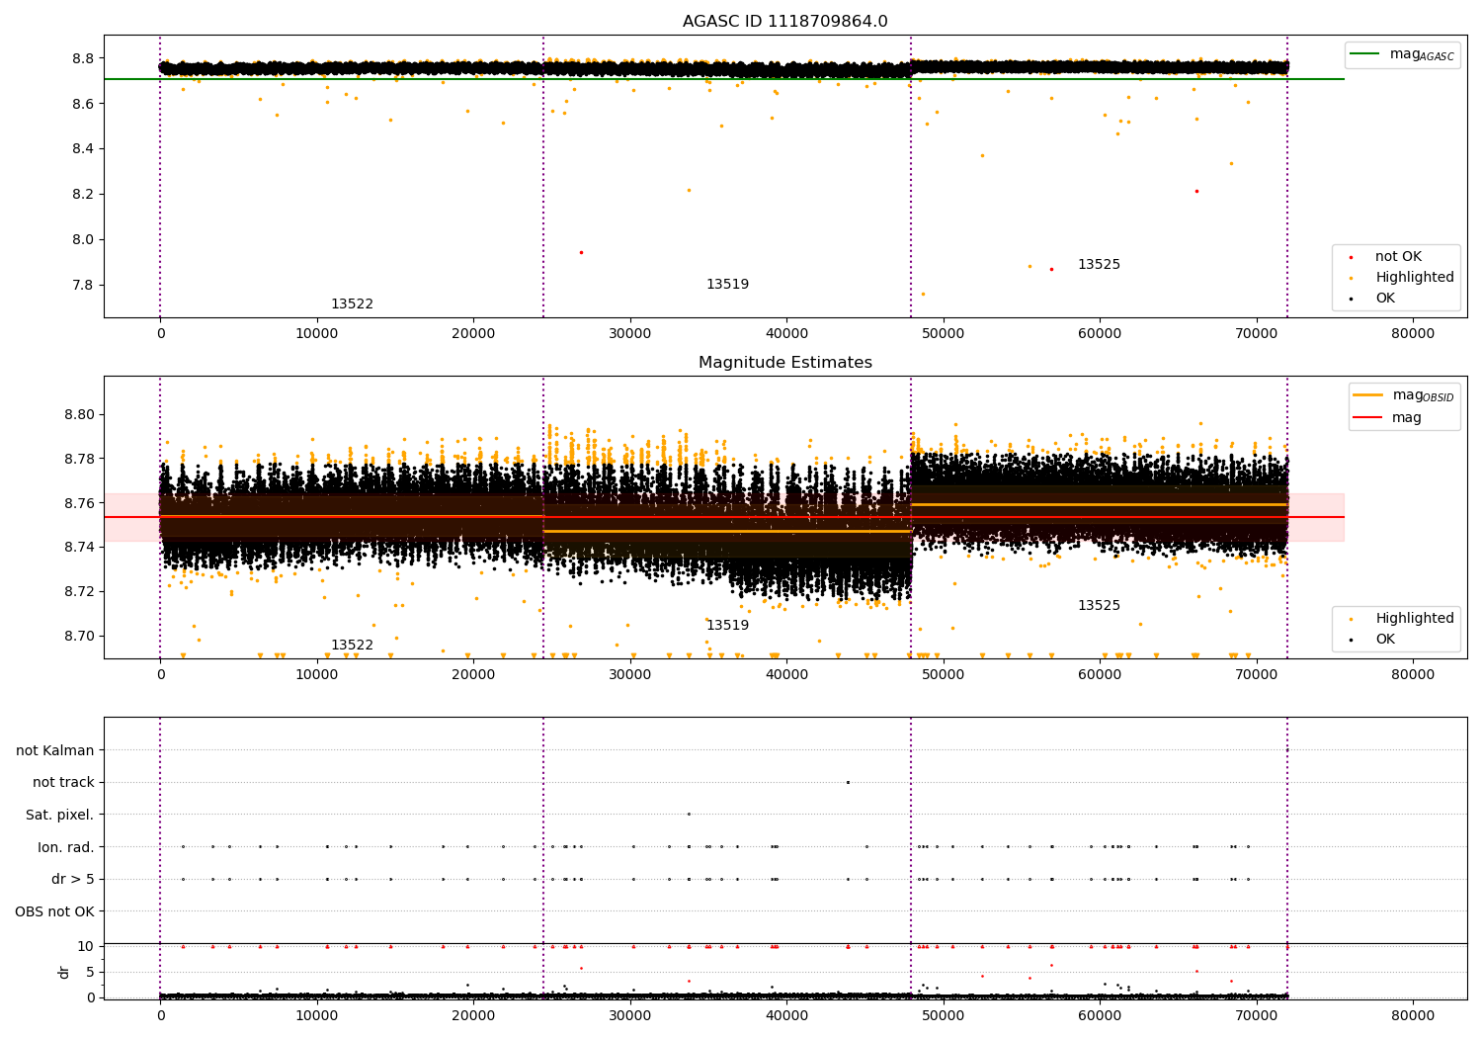Click the 5 tick on the dr axis
Screen dimensions: 1482x1038
click(x=90, y=973)
